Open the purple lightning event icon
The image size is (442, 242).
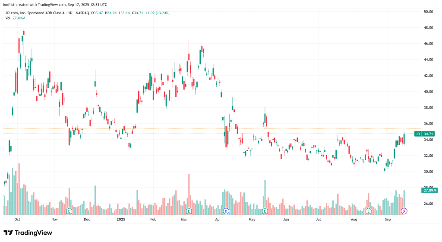click(404, 211)
